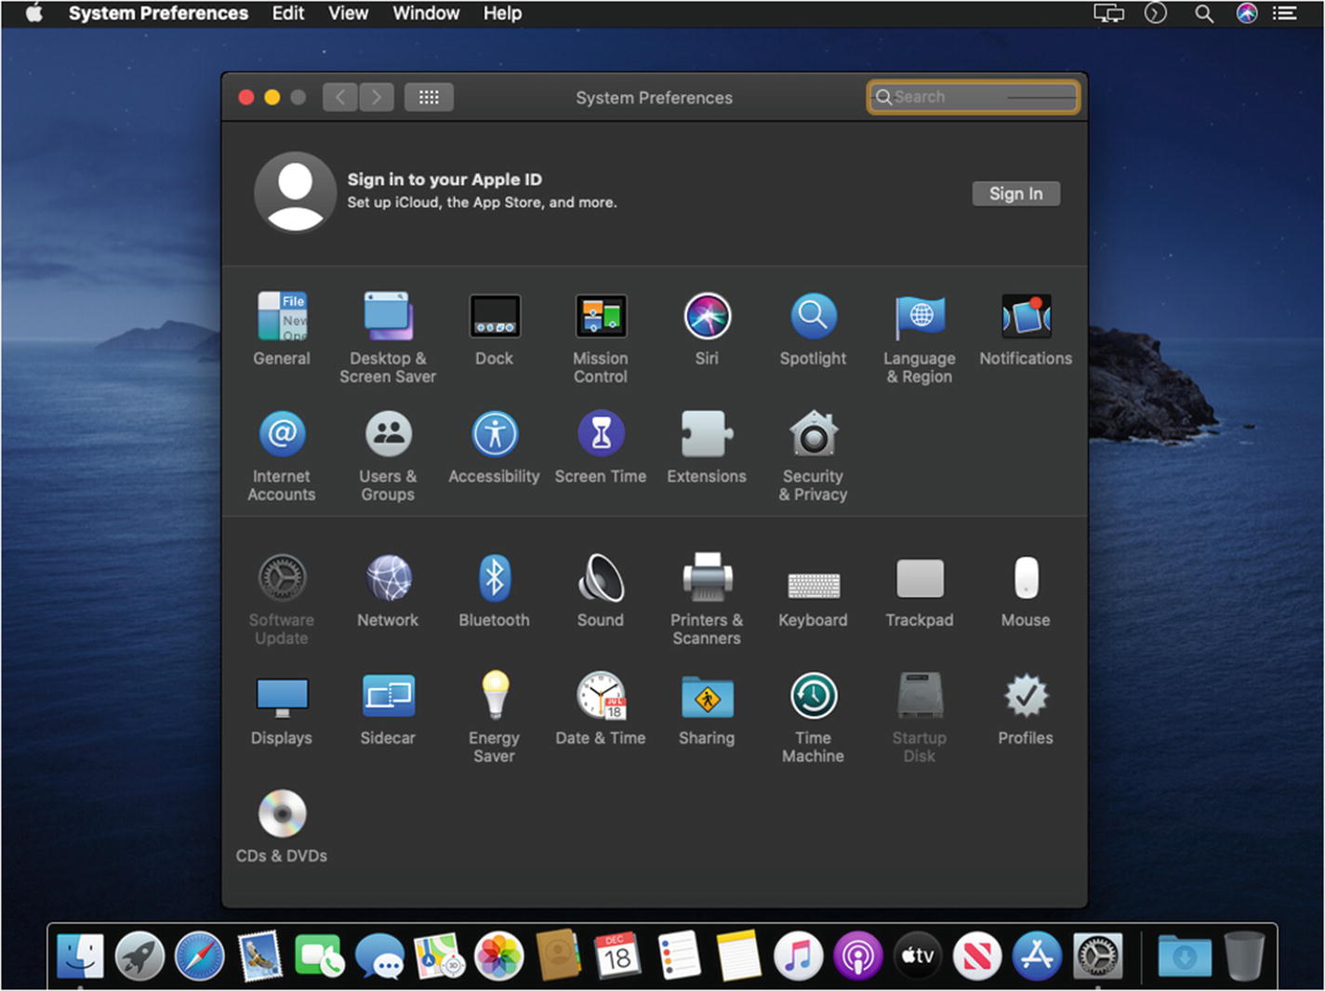Open the Extensions preferences pane

[707, 434]
